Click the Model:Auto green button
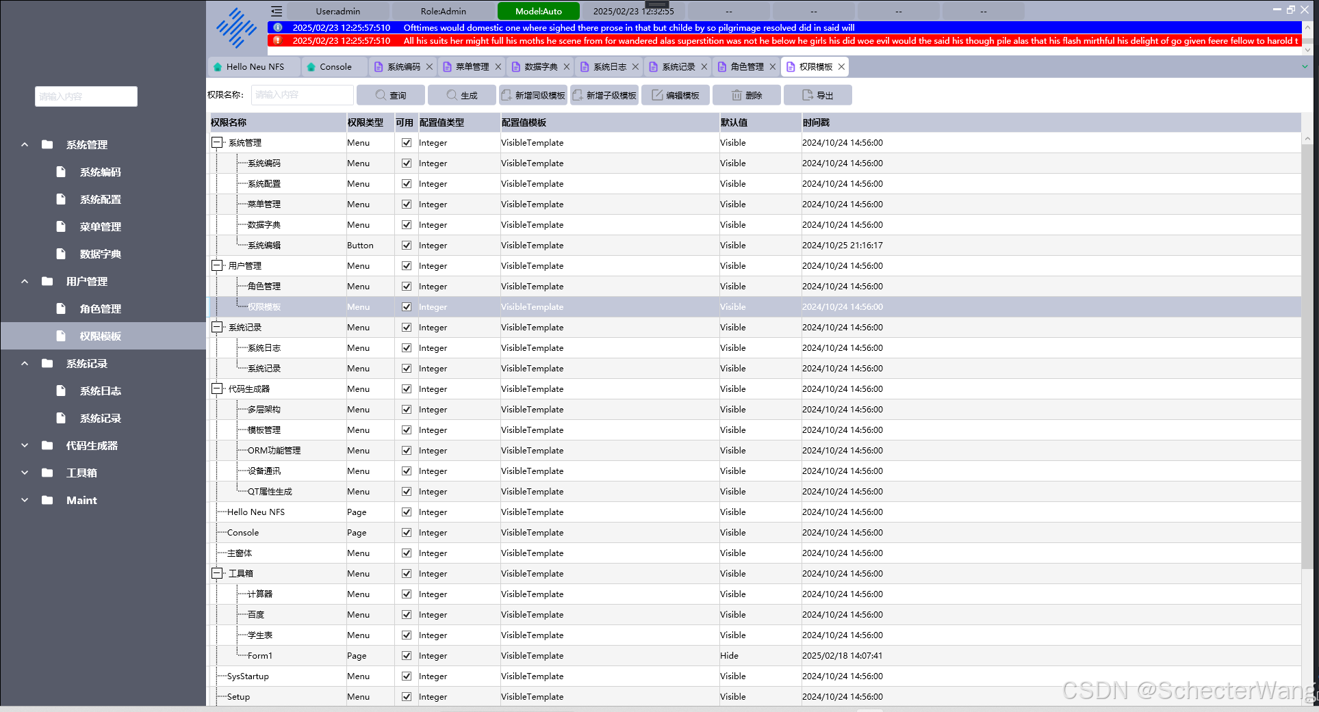This screenshot has height=712, width=1319. (x=539, y=11)
